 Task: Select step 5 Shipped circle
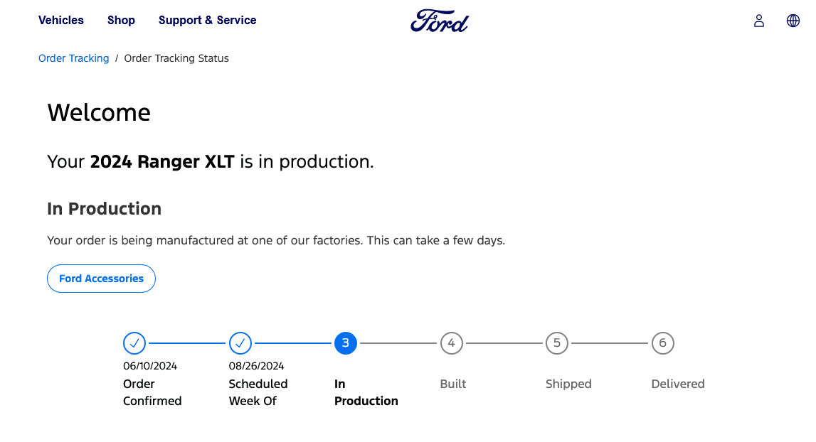tap(557, 343)
